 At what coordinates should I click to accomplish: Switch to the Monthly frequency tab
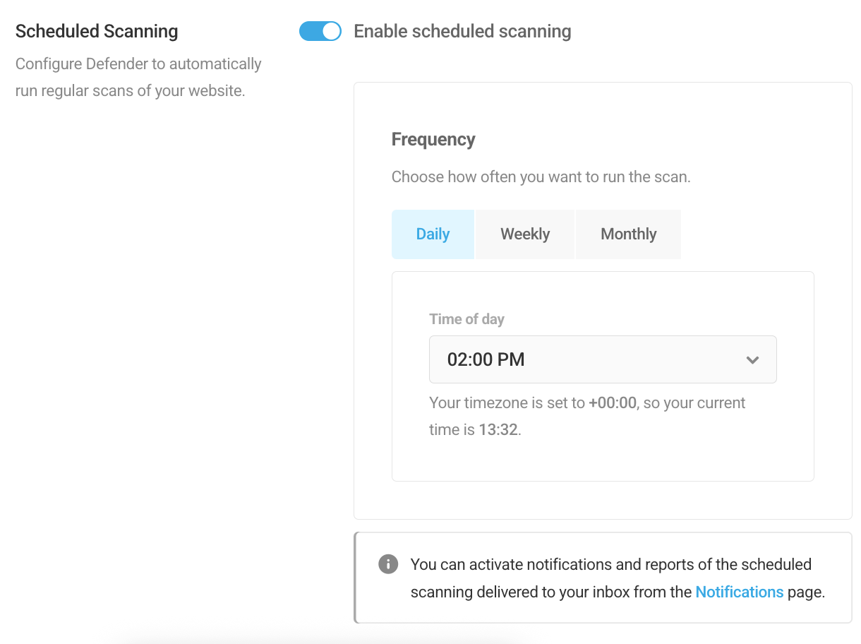pos(628,234)
